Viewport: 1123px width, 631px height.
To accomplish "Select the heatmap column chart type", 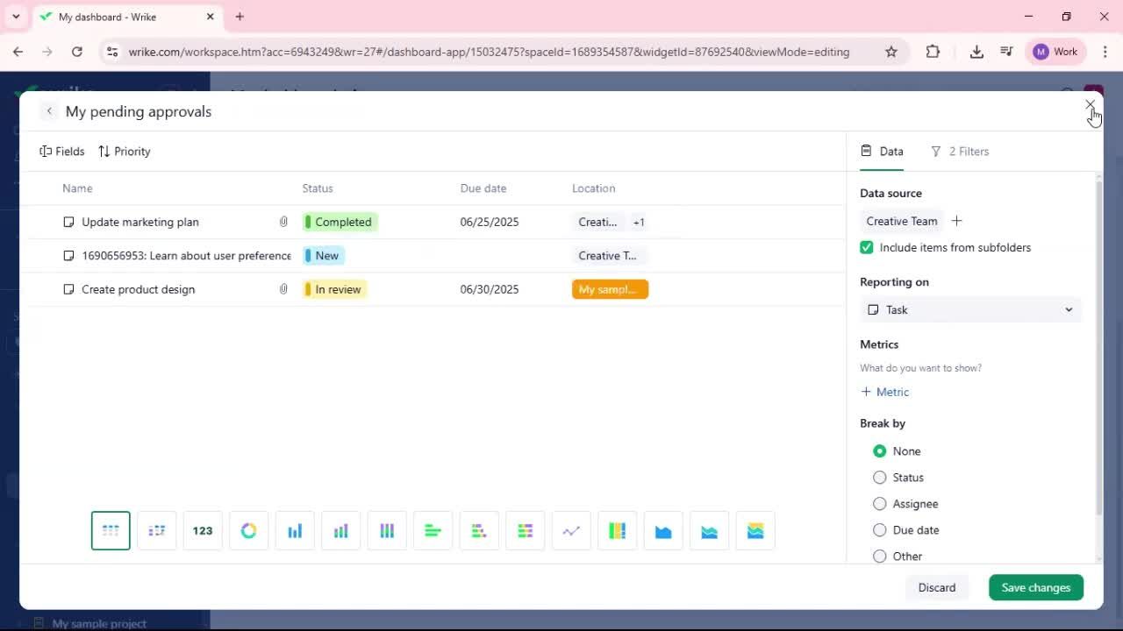I will 618,531.
